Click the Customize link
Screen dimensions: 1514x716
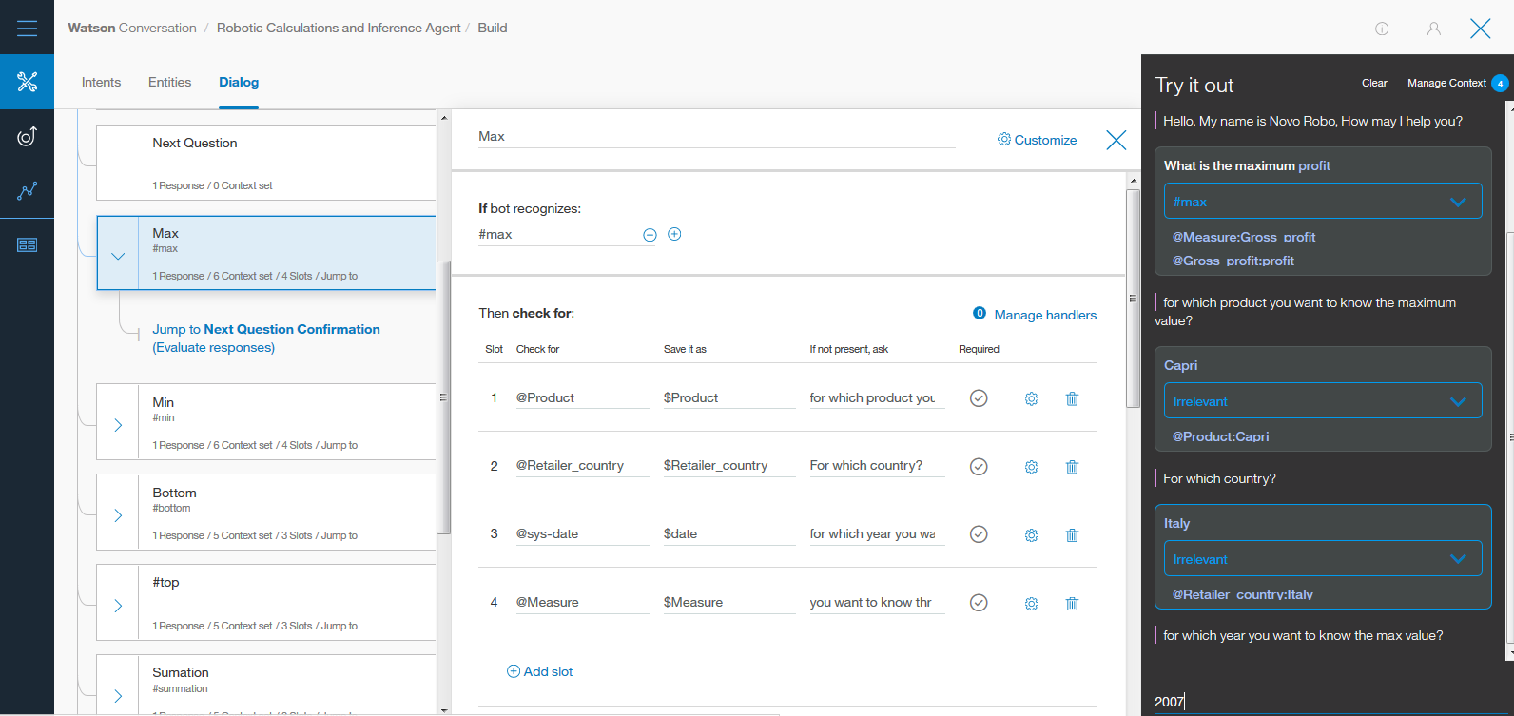coord(1037,140)
